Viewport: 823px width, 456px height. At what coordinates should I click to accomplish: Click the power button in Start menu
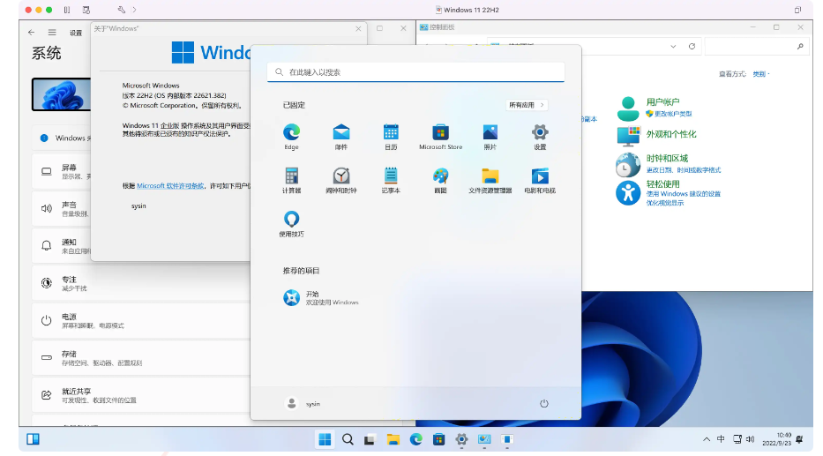543,404
